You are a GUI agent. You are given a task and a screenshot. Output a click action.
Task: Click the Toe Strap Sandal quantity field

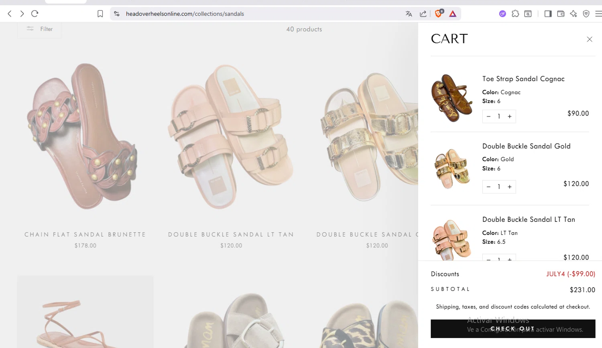[x=499, y=117]
